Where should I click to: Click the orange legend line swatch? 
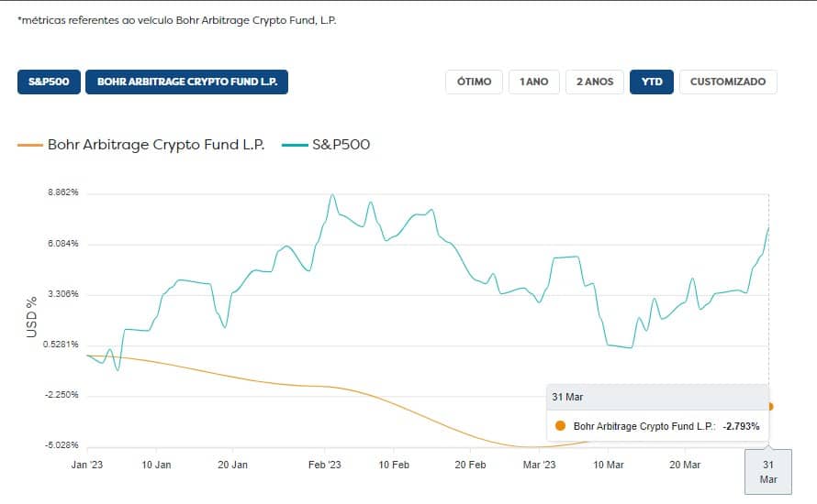[30, 145]
